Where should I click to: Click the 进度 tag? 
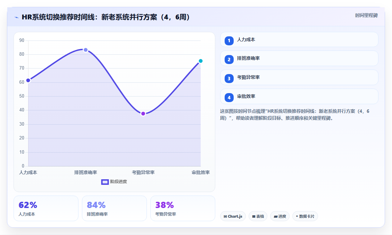(280, 216)
